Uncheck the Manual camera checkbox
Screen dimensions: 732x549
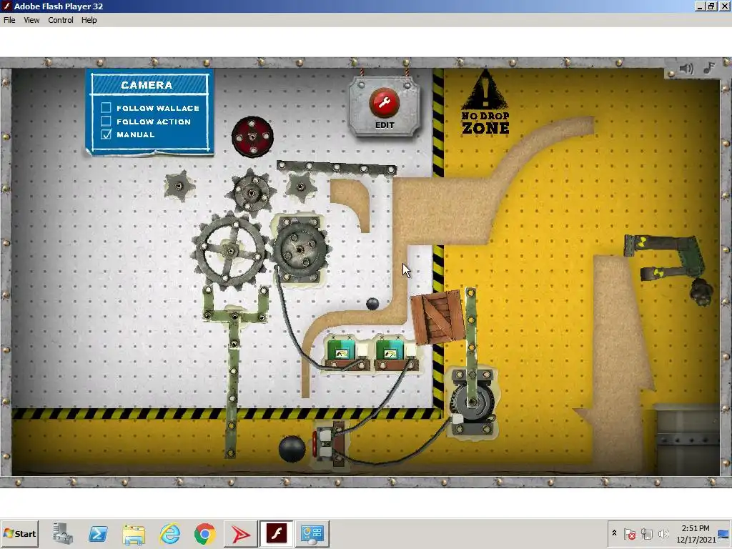click(x=106, y=134)
